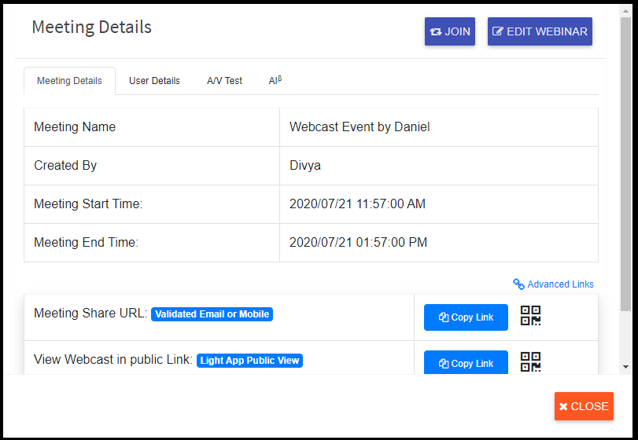Click the View Webcast in public Link label
Viewport: 638px width, 440px height.
112,360
